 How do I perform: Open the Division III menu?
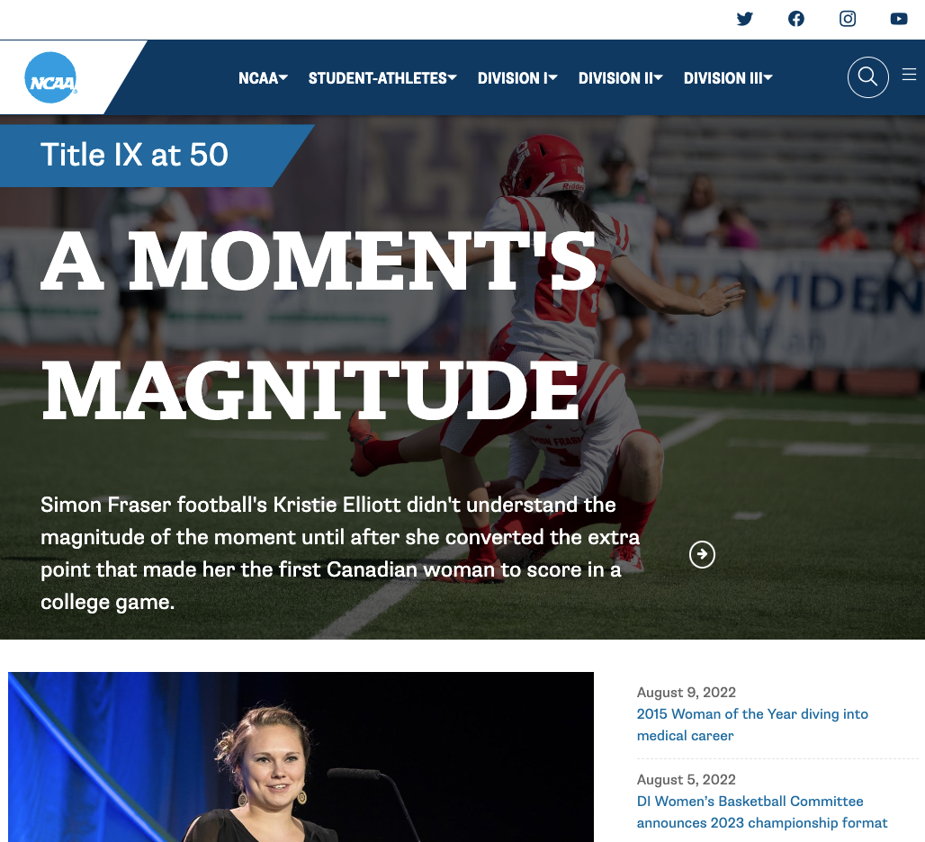point(728,78)
